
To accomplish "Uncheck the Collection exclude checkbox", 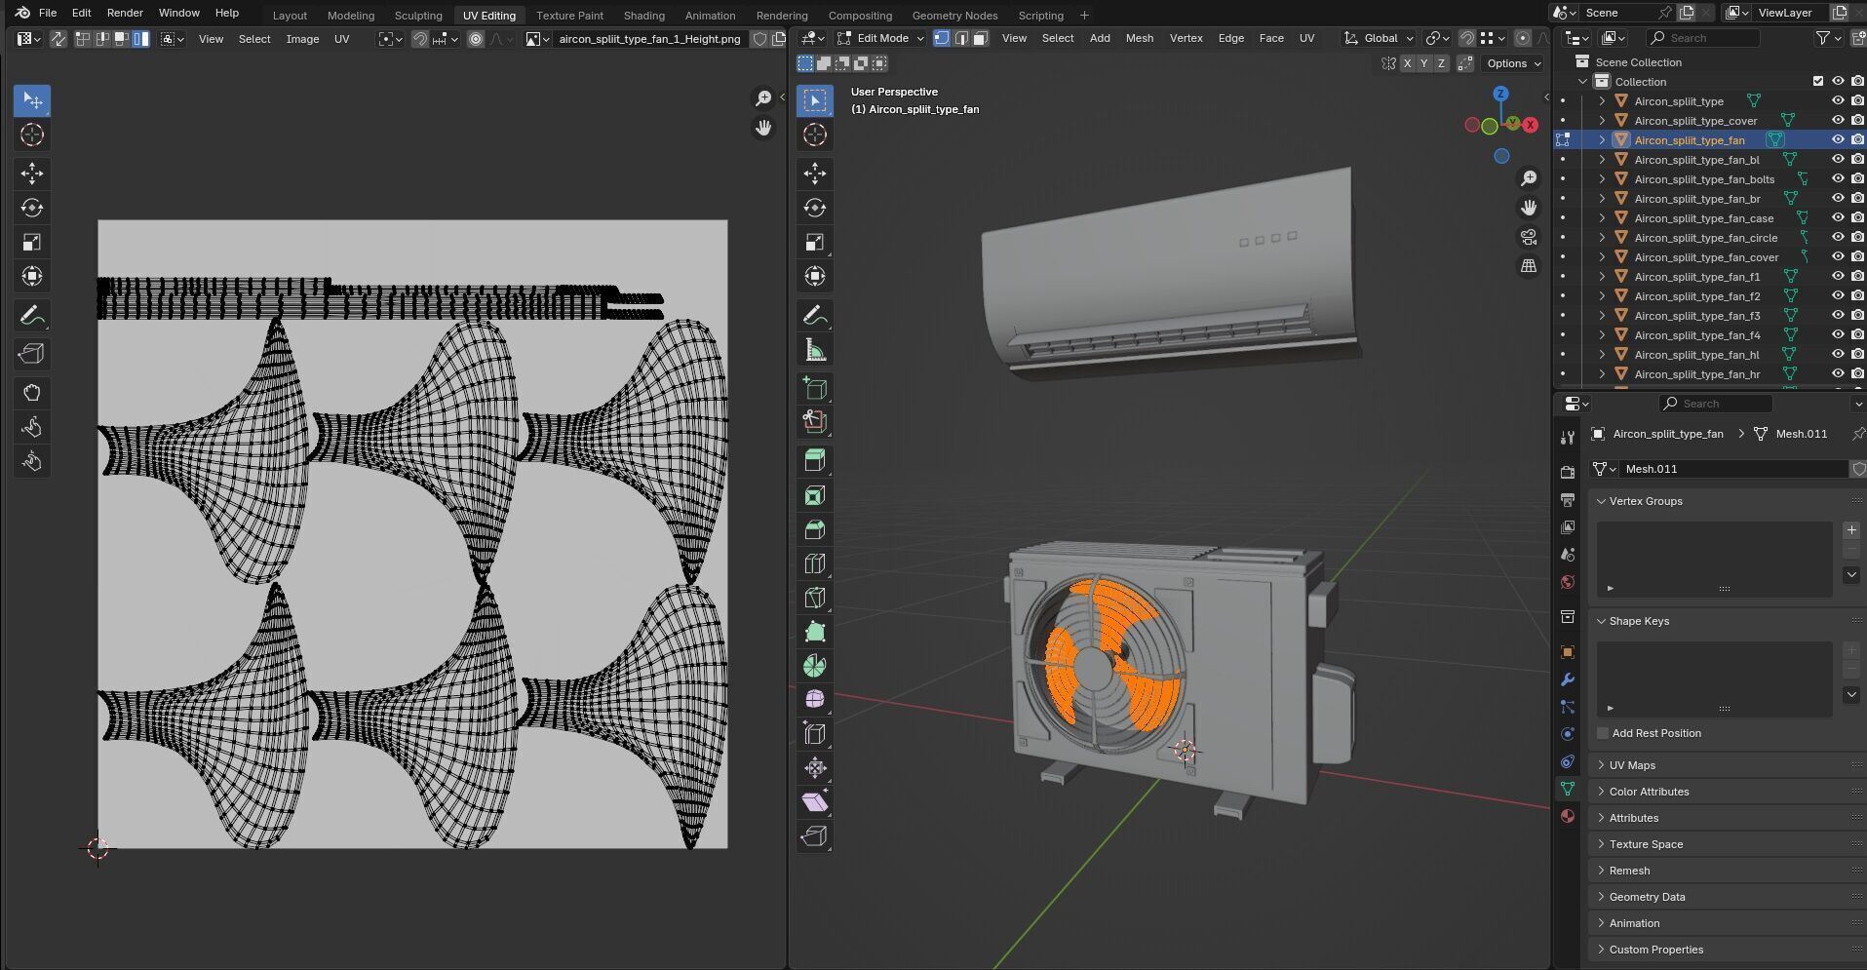I will [1818, 82].
